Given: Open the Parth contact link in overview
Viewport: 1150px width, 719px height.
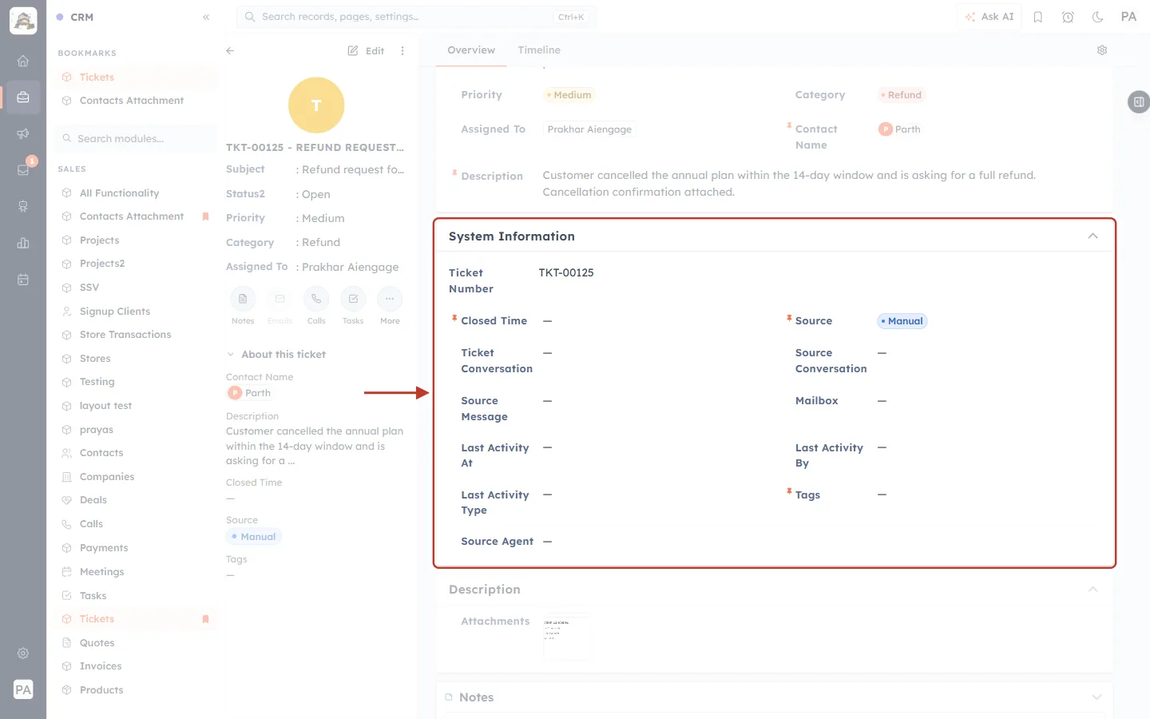Looking at the screenshot, I should [x=900, y=129].
